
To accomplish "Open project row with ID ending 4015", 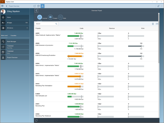I will pos(96,76).
